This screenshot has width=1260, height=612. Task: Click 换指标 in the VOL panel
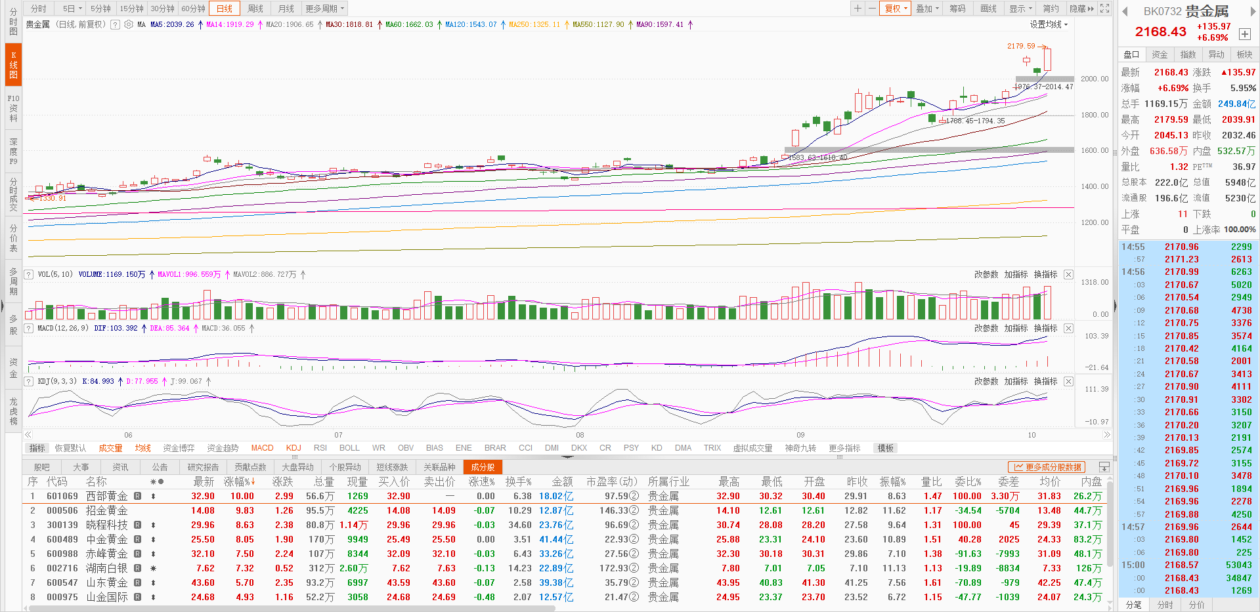1045,274
